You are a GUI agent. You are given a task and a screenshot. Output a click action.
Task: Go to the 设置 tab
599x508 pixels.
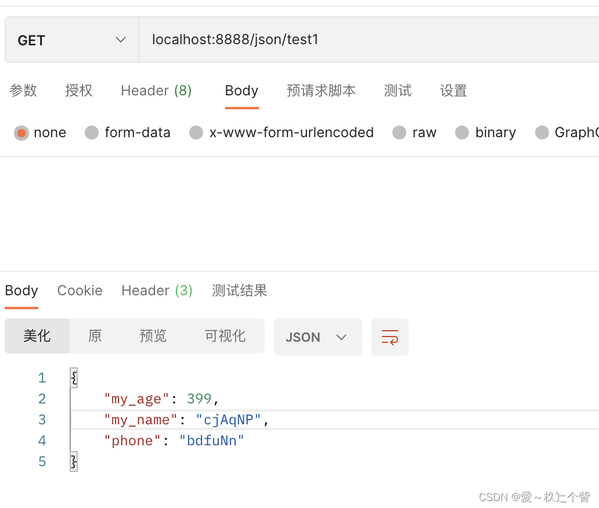click(453, 91)
